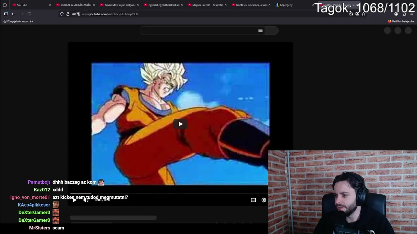Switch to the 'Kövér: Most olyan dolgot' tab
Image resolution: width=417 pixels, height=234 pixels.
119,5
